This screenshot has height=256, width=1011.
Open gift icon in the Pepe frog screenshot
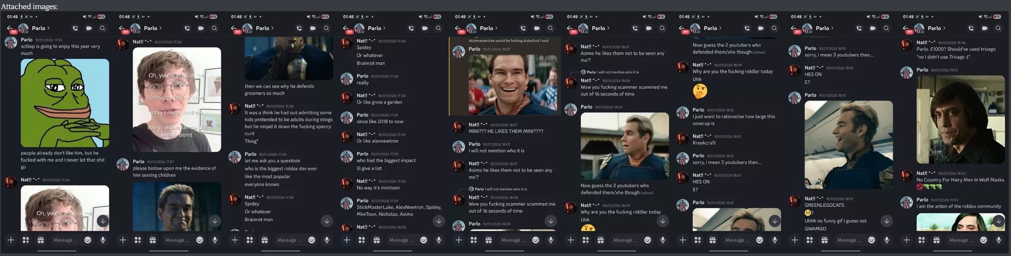(41, 240)
